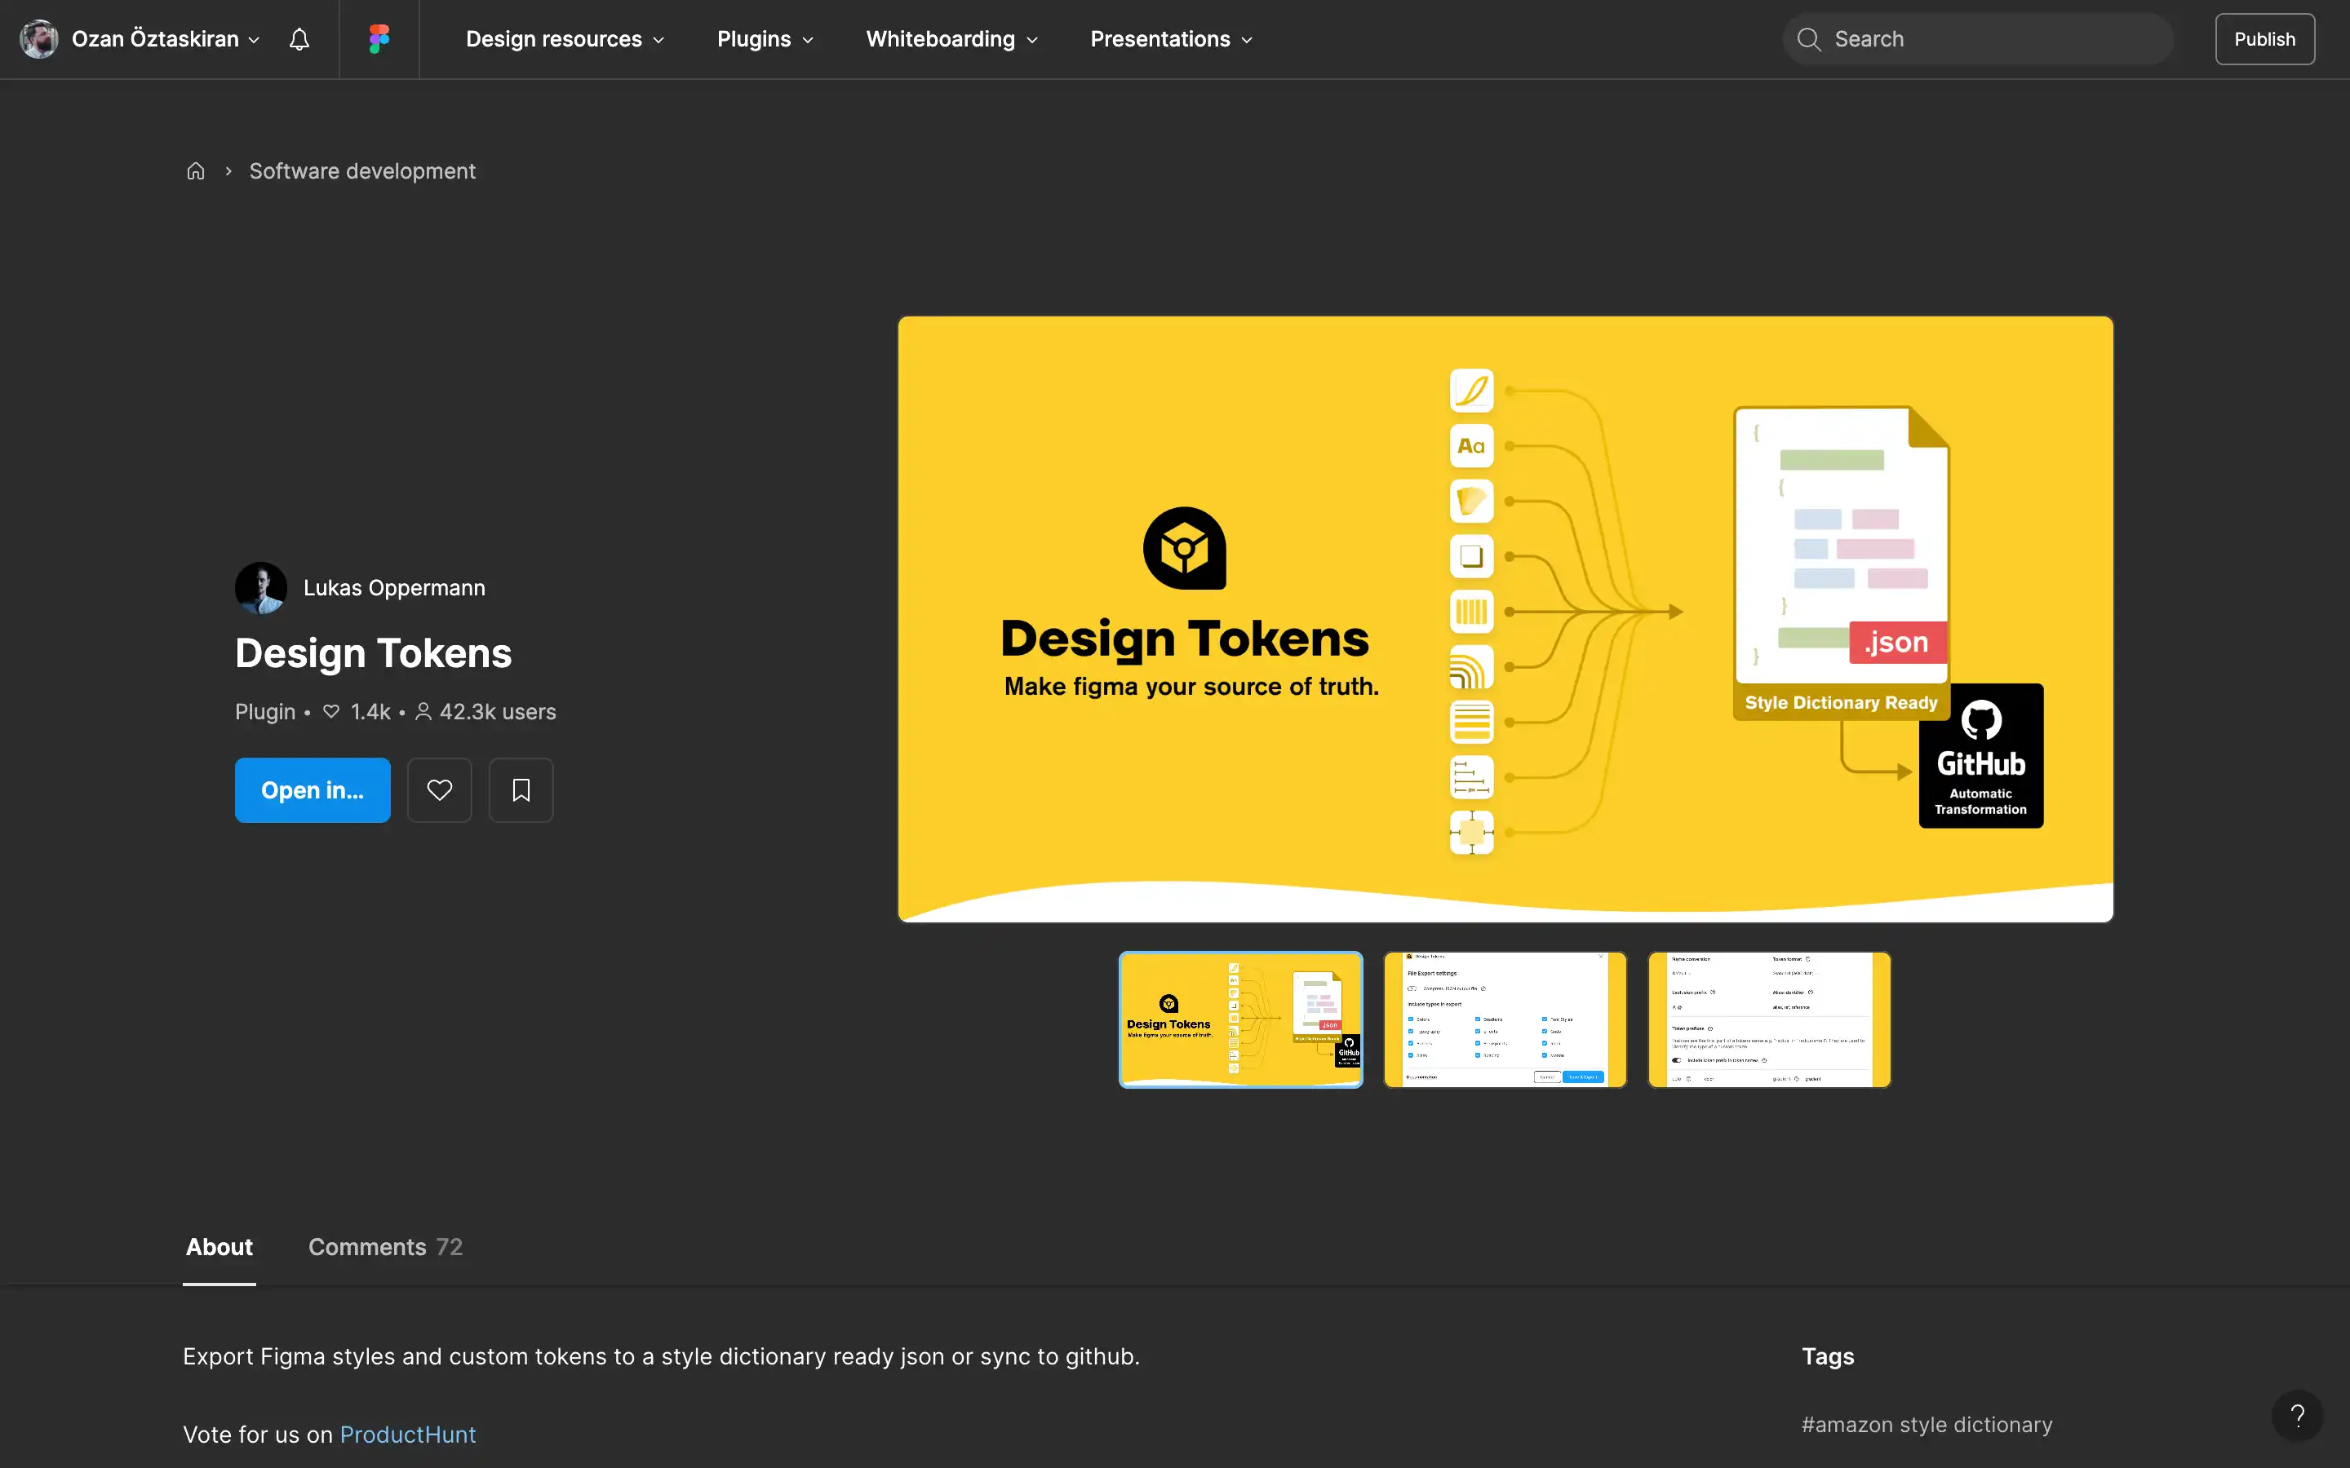Viewport: 2350px width, 1468px height.
Task: Open the large Design Tokens preview image
Action: click(x=1505, y=620)
